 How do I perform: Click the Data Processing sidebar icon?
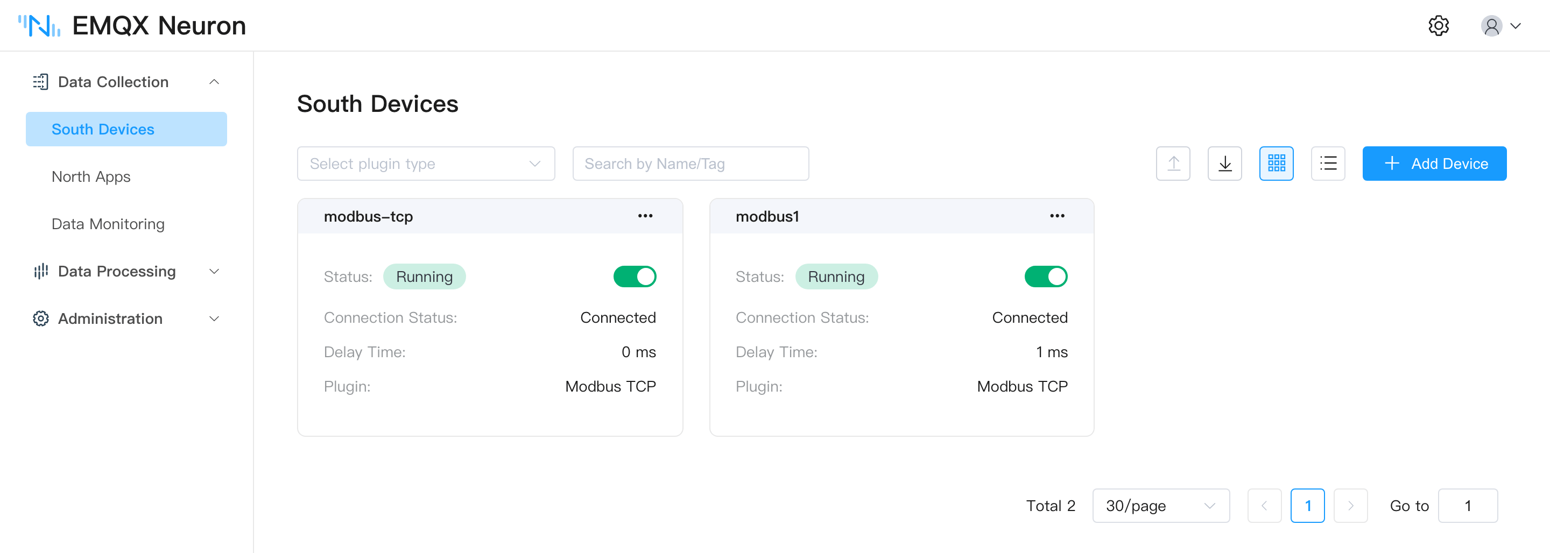coord(40,271)
